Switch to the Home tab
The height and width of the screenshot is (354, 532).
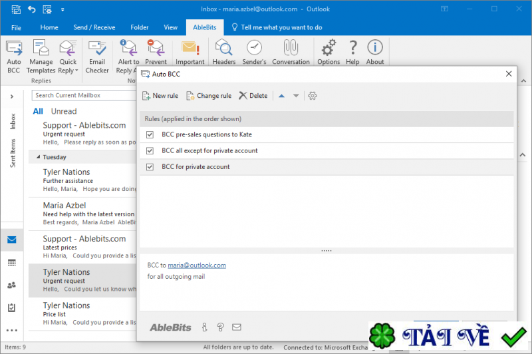(x=49, y=27)
